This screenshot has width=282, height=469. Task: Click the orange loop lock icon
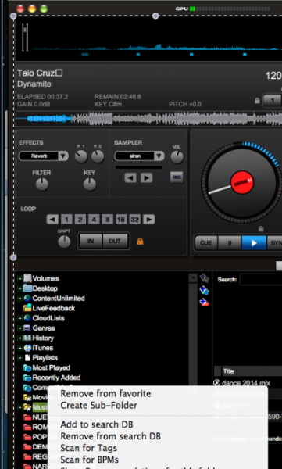pos(140,241)
